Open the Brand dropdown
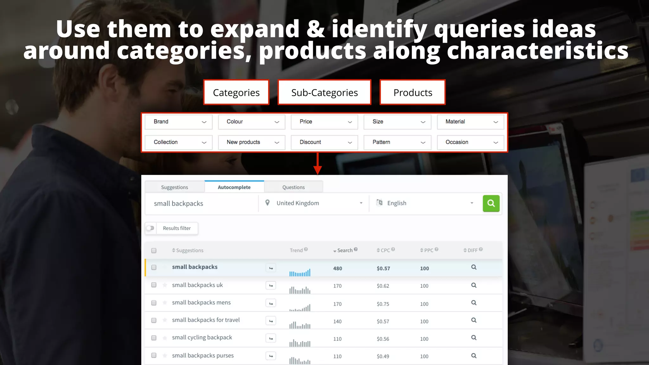Viewport: 649px width, 365px height. [178, 122]
